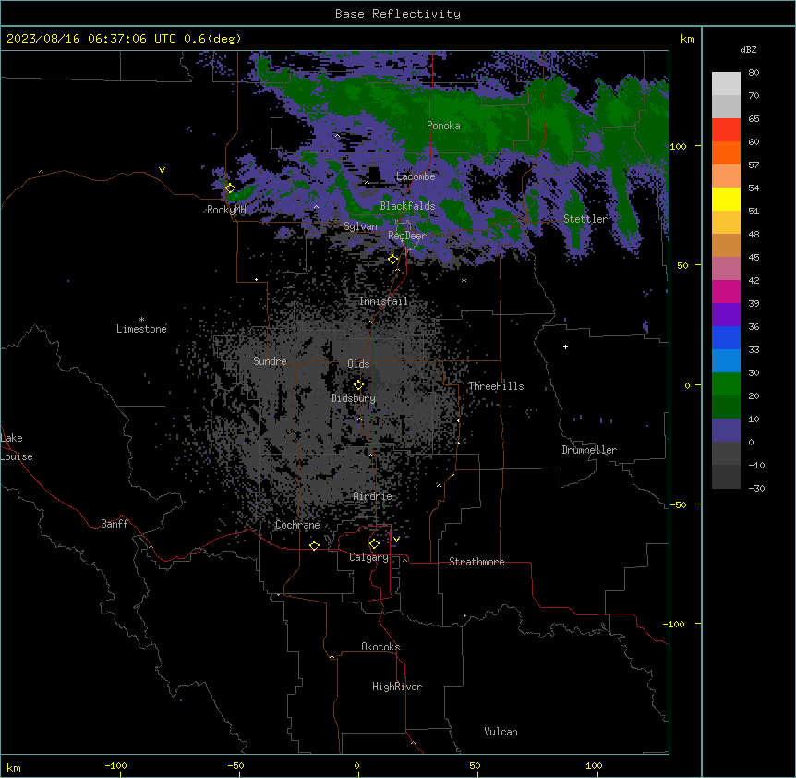This screenshot has width=796, height=778.
Task: Select the blue 36 dBZ legend swatch
Action: (726, 337)
